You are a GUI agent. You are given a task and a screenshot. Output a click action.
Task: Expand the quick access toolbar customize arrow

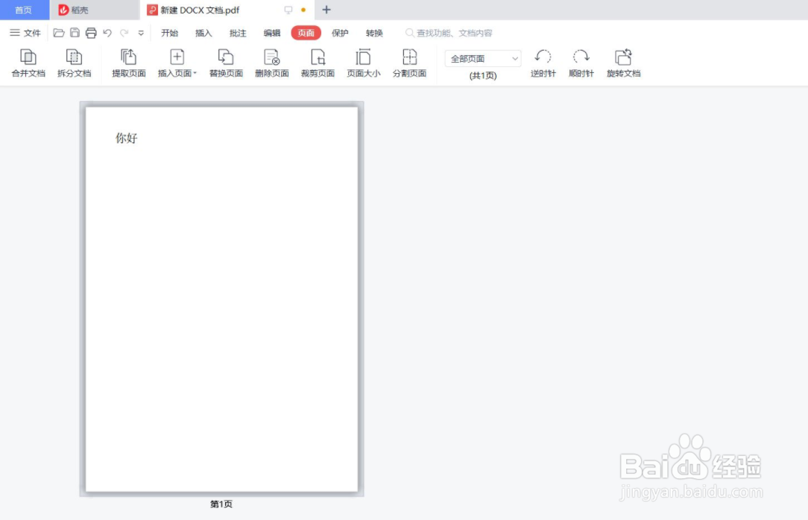pyautogui.click(x=141, y=33)
